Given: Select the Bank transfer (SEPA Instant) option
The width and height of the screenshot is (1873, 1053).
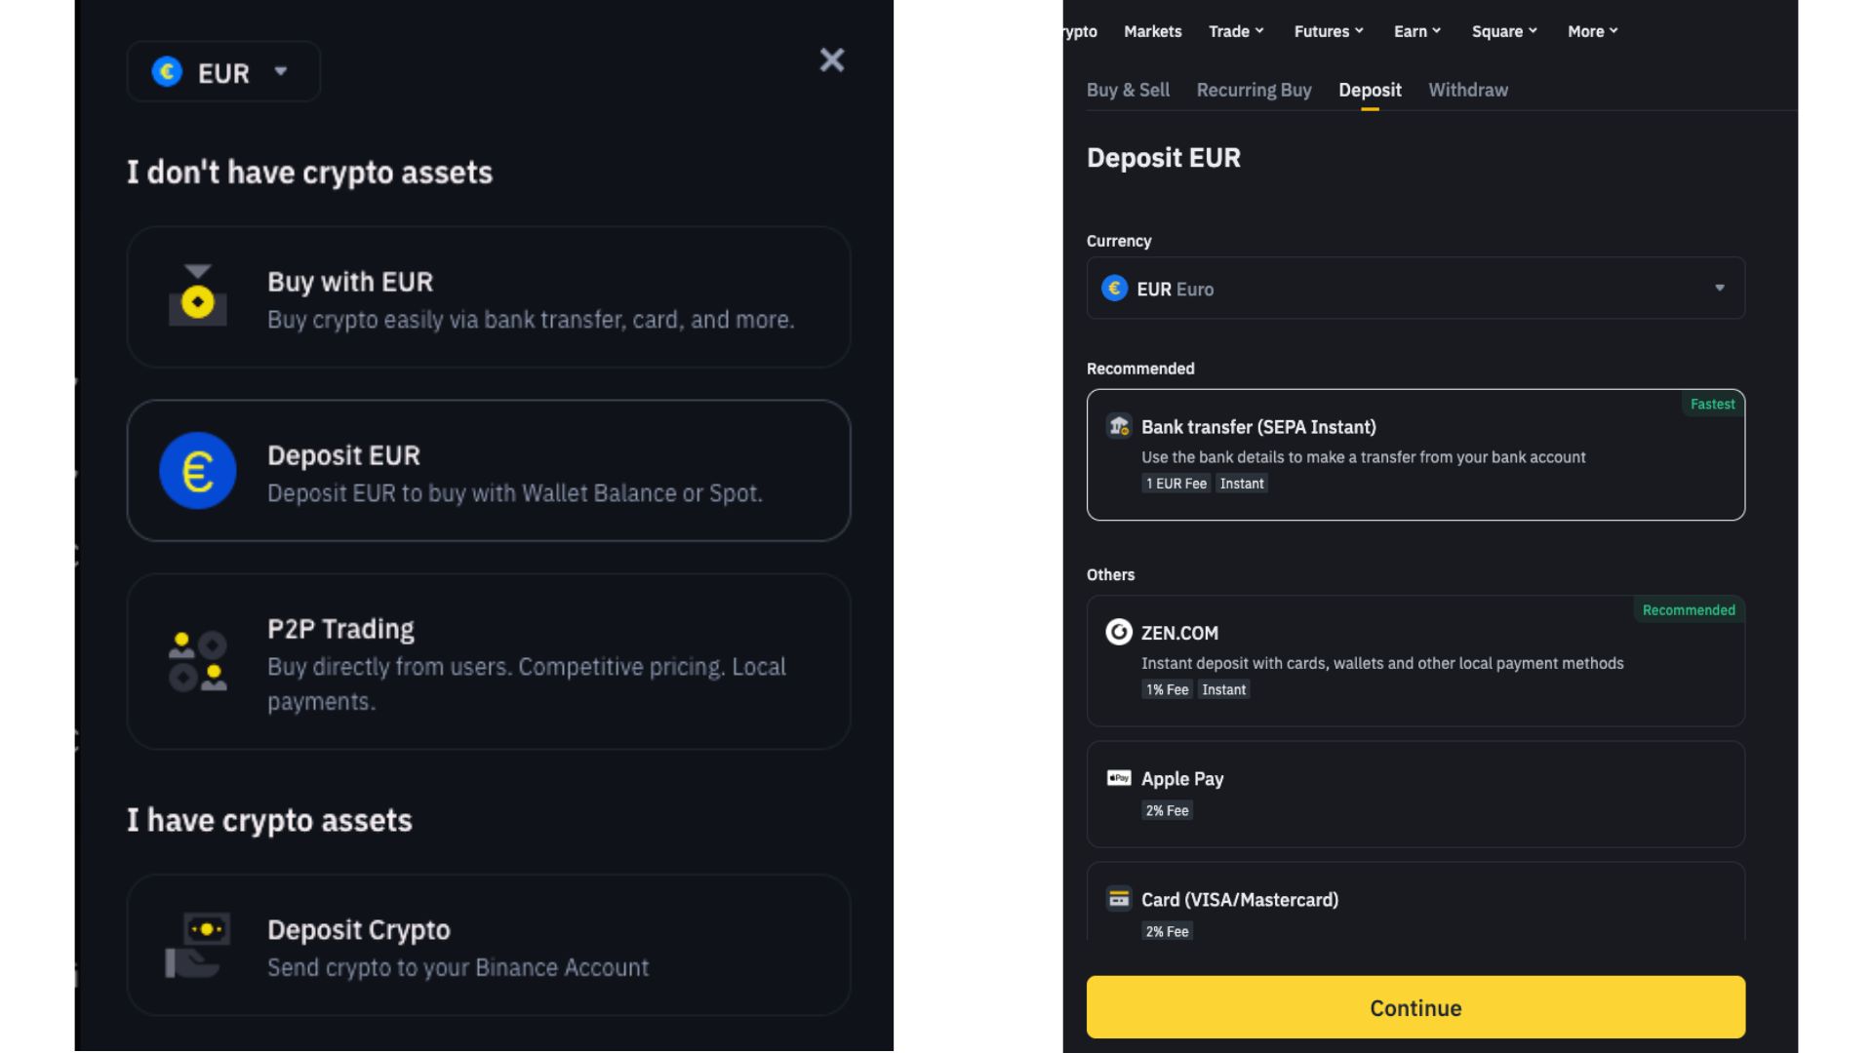Looking at the screenshot, I should click(x=1415, y=454).
